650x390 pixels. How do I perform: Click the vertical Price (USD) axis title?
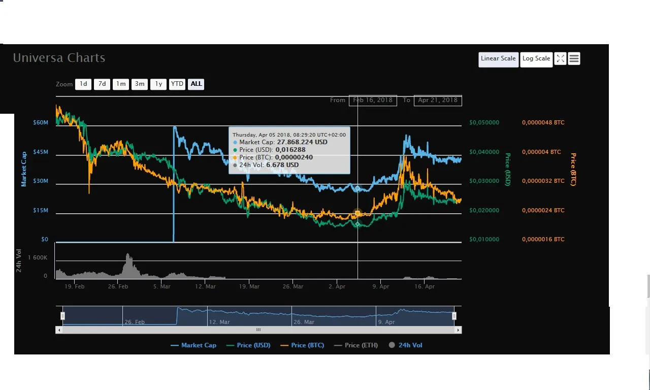pyautogui.click(x=507, y=169)
